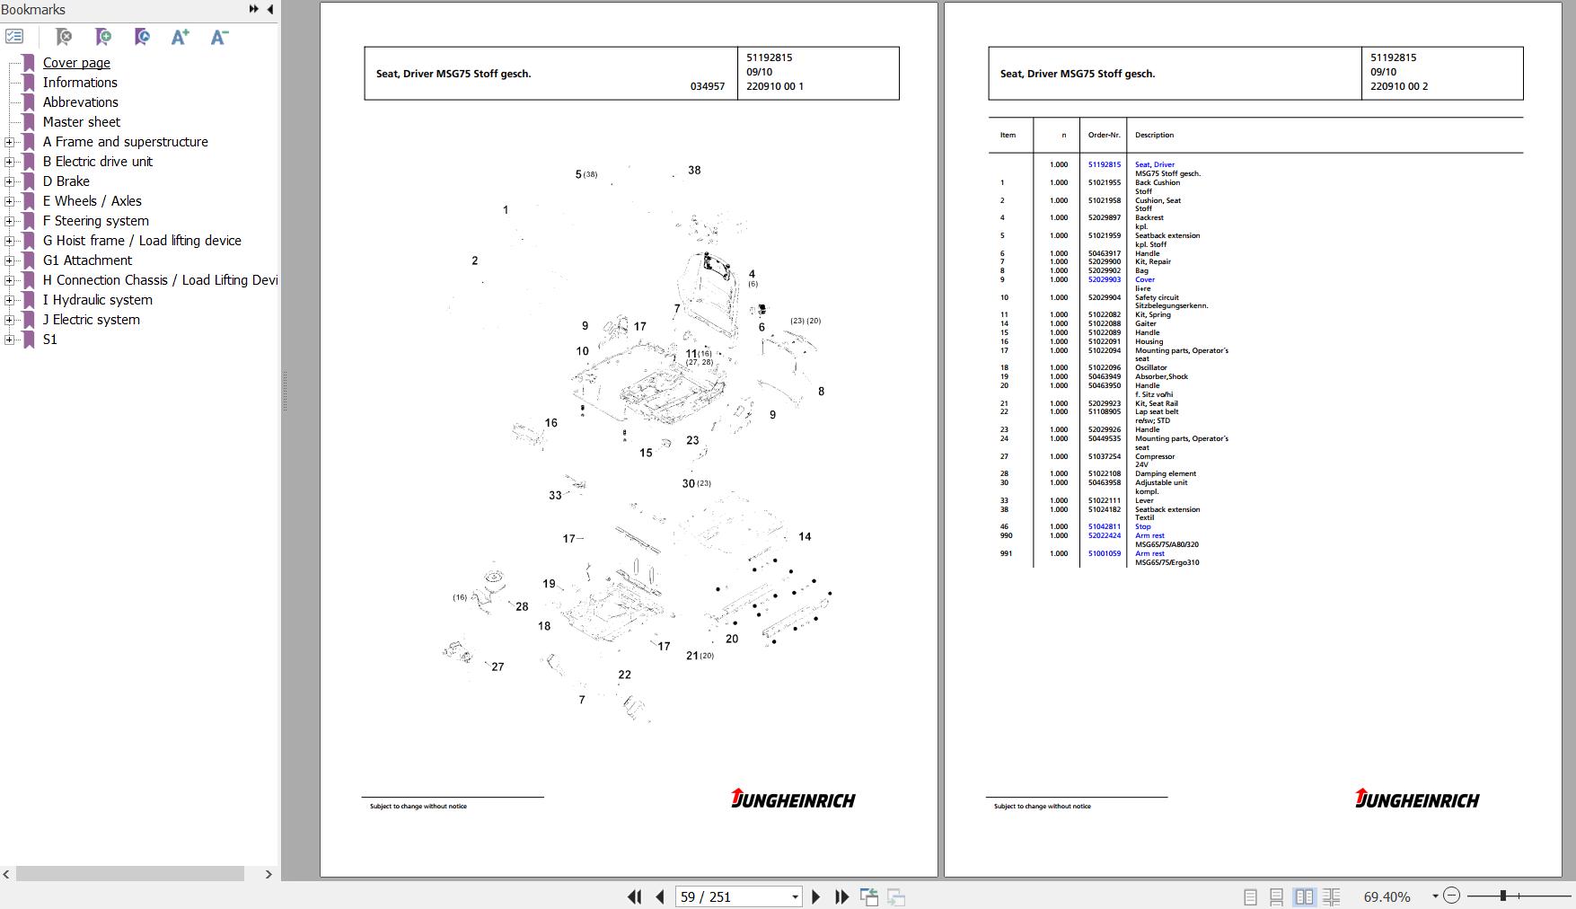Click the Stop description link
The image size is (1576, 909).
(x=1142, y=526)
